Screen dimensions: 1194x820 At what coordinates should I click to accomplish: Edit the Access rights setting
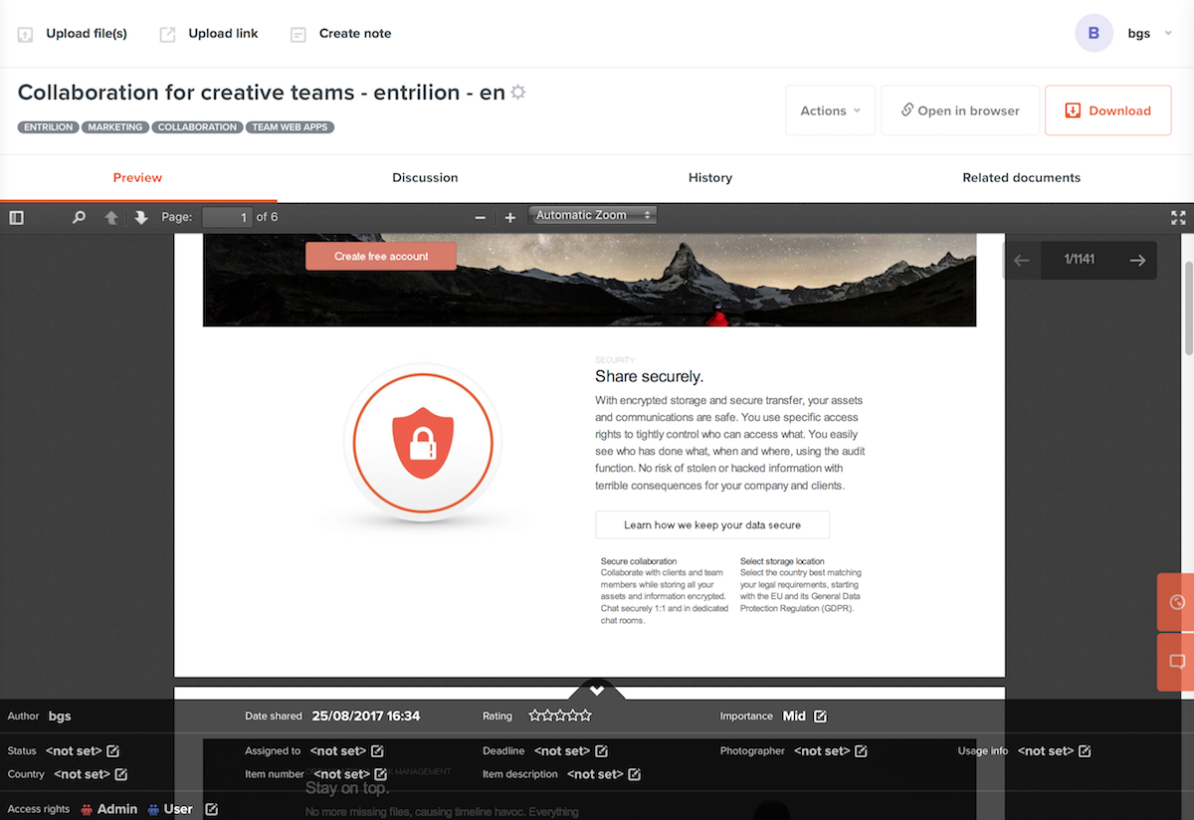pyautogui.click(x=211, y=810)
